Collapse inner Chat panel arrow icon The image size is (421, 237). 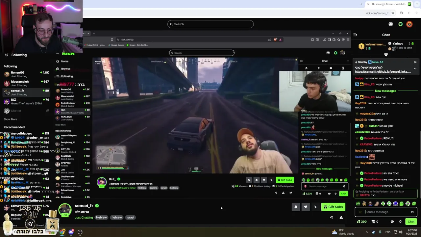point(301,61)
